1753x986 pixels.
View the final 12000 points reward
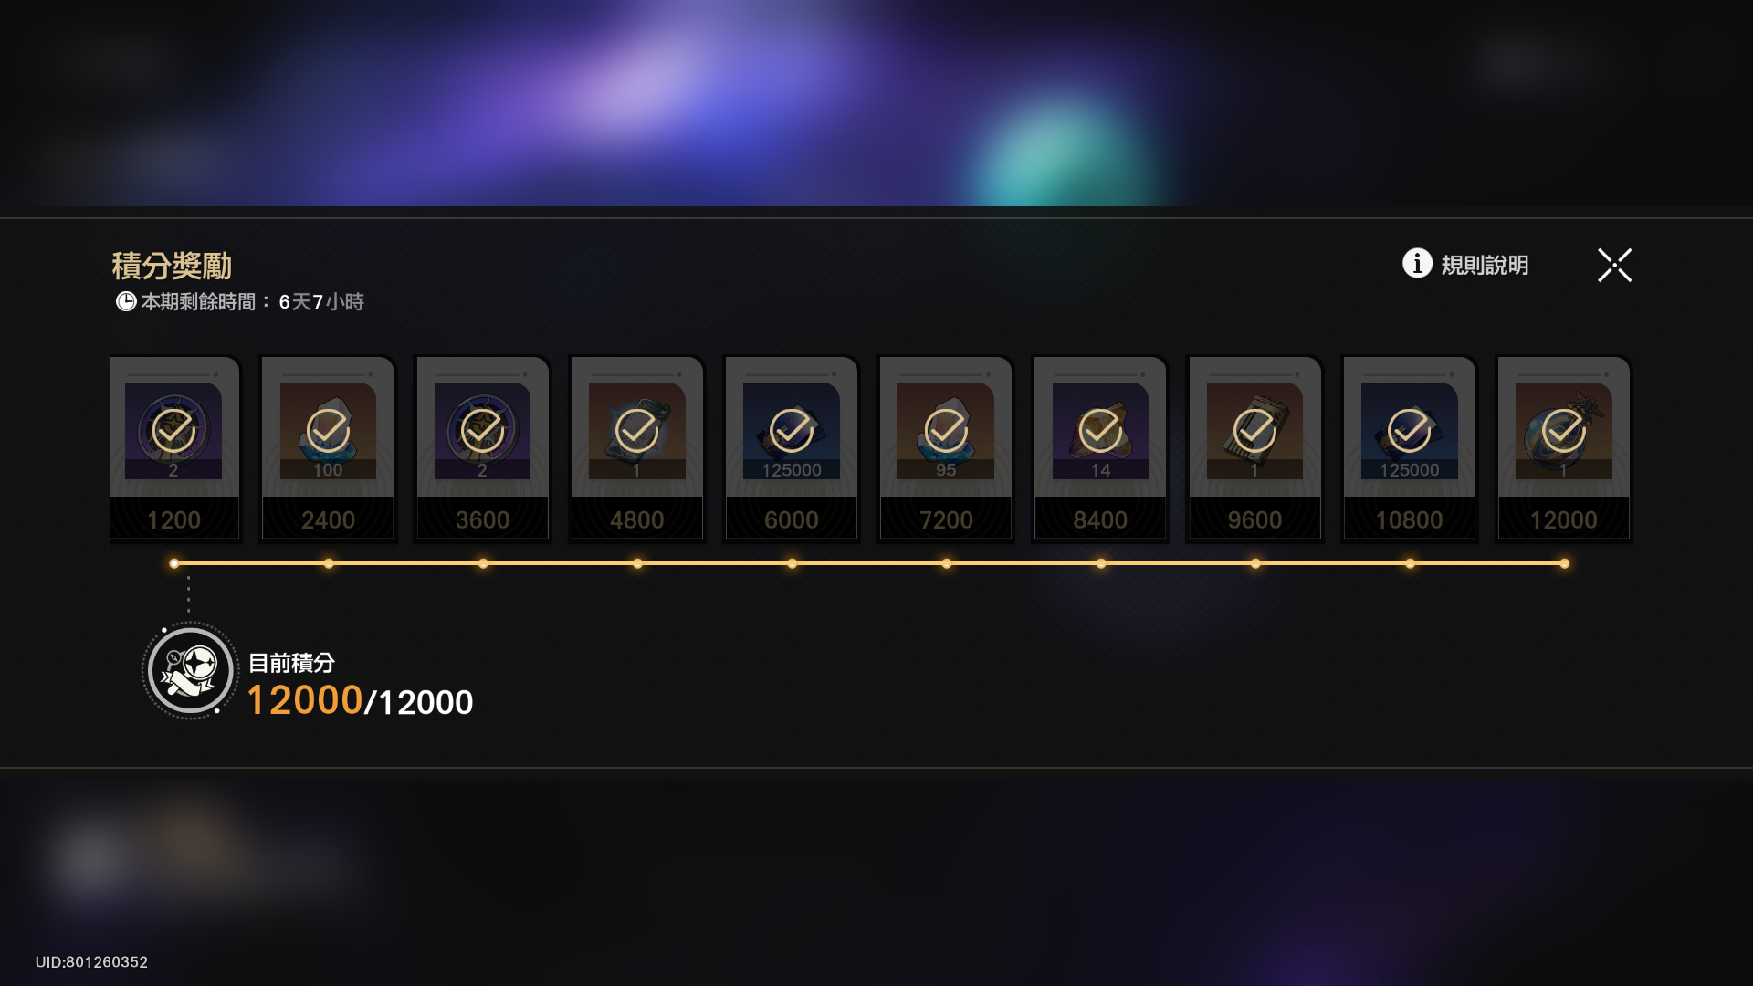tap(1564, 448)
